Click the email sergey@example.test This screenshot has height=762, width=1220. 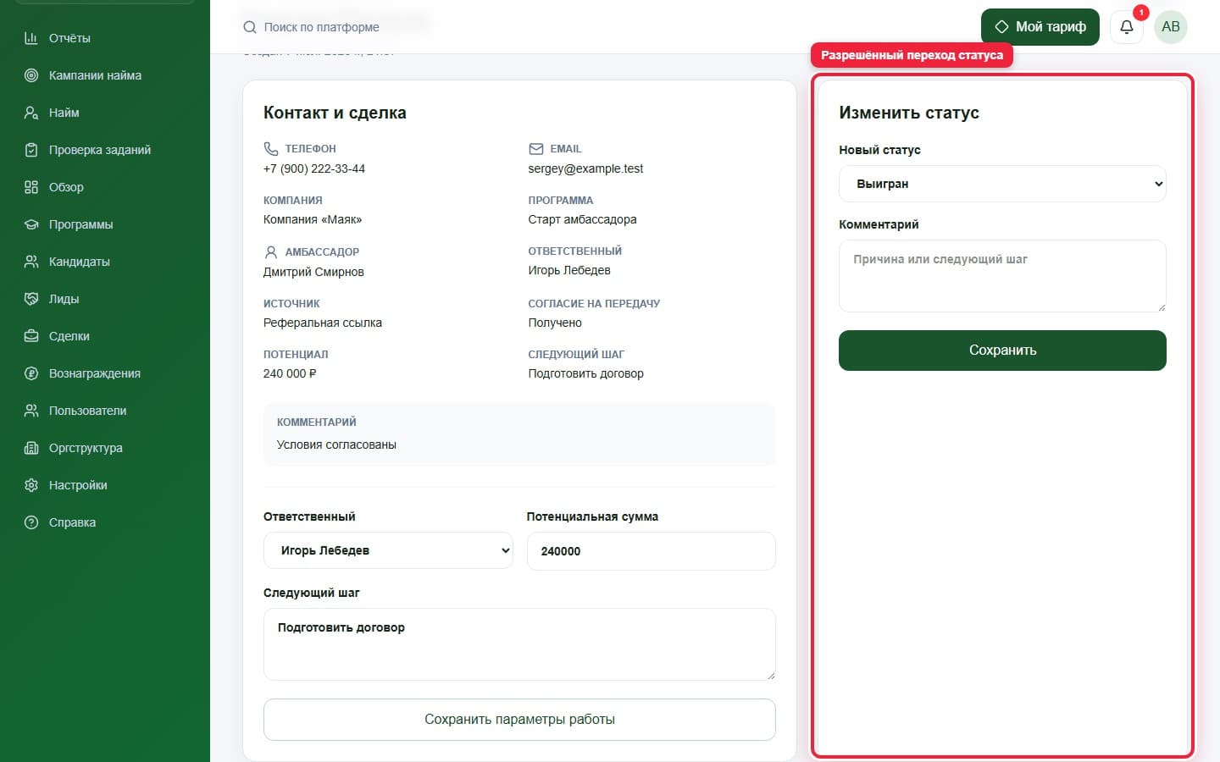(x=585, y=168)
